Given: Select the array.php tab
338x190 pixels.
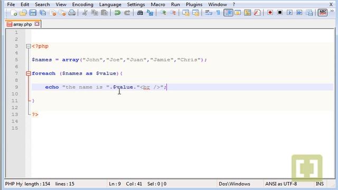Looking at the screenshot, I should pyautogui.click(x=22, y=24).
